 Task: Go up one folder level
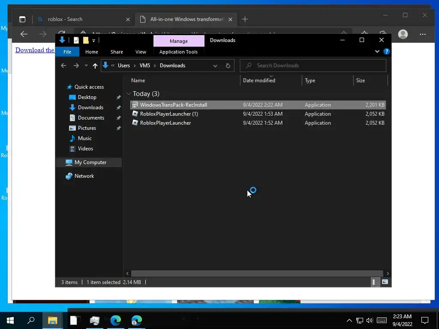point(95,66)
